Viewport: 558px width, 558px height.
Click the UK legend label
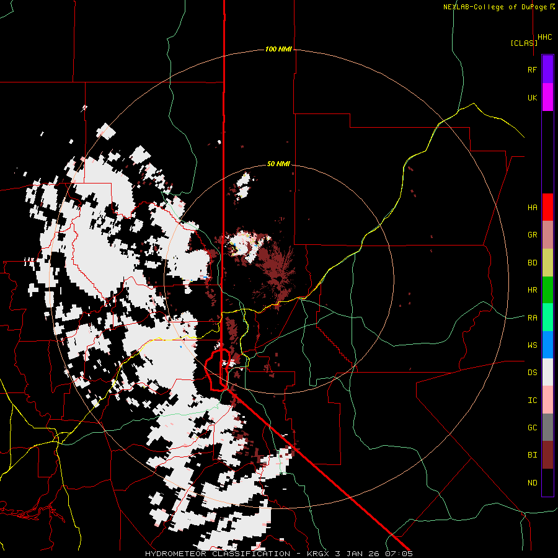pyautogui.click(x=532, y=97)
